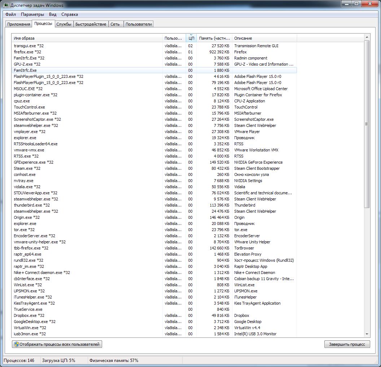381x367 pixels.
Task: Select UPSMON.exe *32 process
Action: click(154, 291)
